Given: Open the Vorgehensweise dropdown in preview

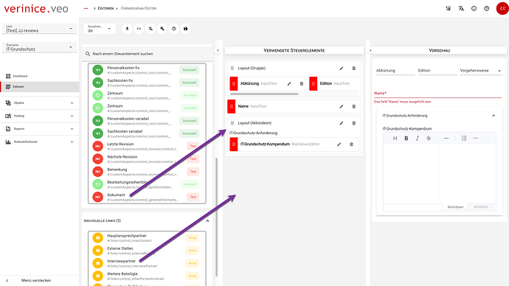Looking at the screenshot, I should 481,71.
